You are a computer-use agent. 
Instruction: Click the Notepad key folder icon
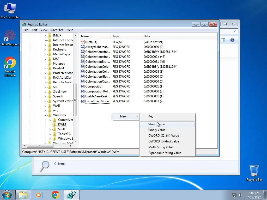tap(50, 64)
